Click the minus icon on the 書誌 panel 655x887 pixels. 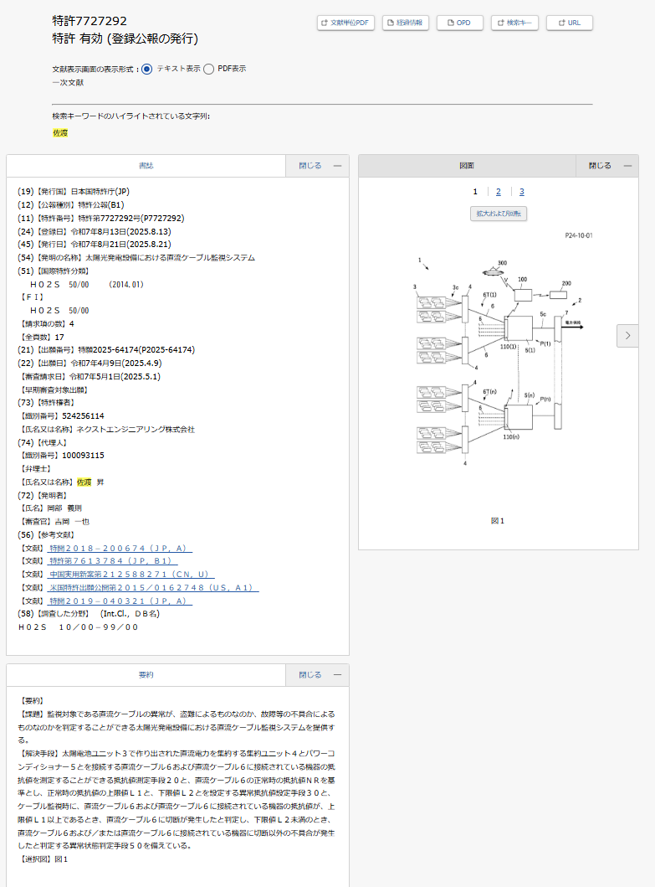pos(337,166)
